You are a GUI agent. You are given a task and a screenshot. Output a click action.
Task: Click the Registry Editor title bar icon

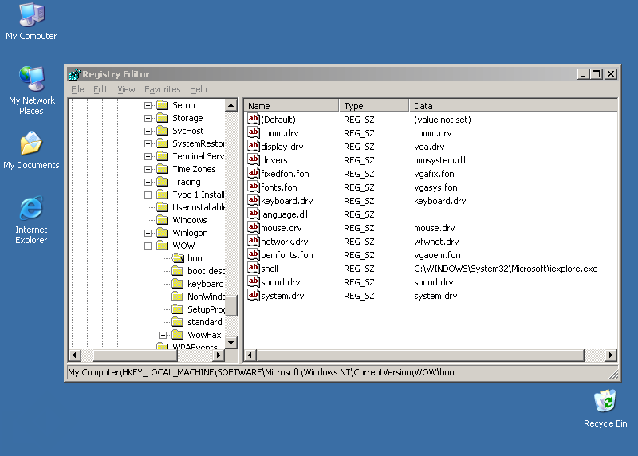click(x=75, y=74)
